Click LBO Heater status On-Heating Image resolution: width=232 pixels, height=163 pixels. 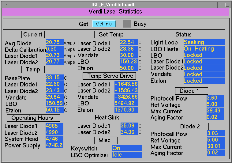[204, 49]
